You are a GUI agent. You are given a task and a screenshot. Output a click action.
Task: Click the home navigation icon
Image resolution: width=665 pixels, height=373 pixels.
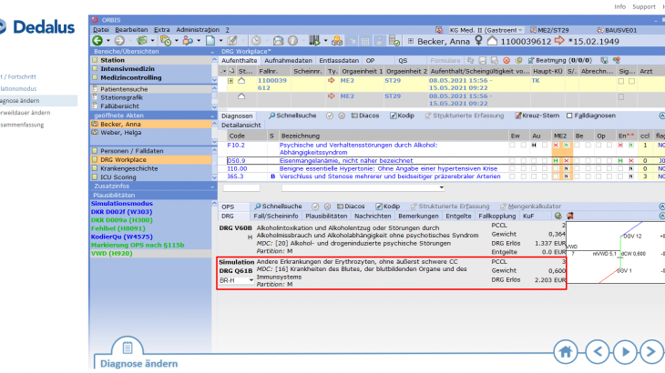568,351
